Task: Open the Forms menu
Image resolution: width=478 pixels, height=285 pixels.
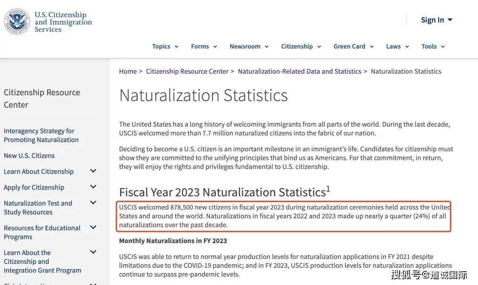Action: 204,46
